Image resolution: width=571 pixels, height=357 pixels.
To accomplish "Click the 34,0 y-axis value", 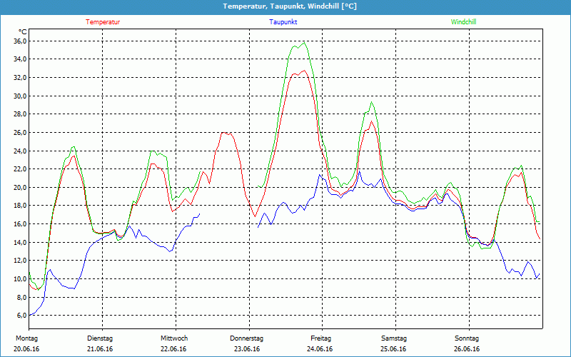I will (x=21, y=59).
